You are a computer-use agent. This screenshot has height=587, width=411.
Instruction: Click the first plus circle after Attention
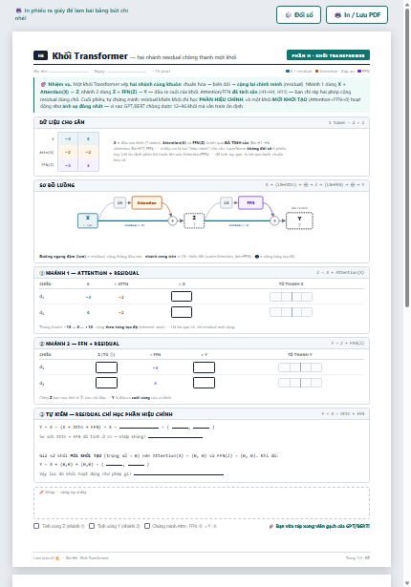(172, 220)
